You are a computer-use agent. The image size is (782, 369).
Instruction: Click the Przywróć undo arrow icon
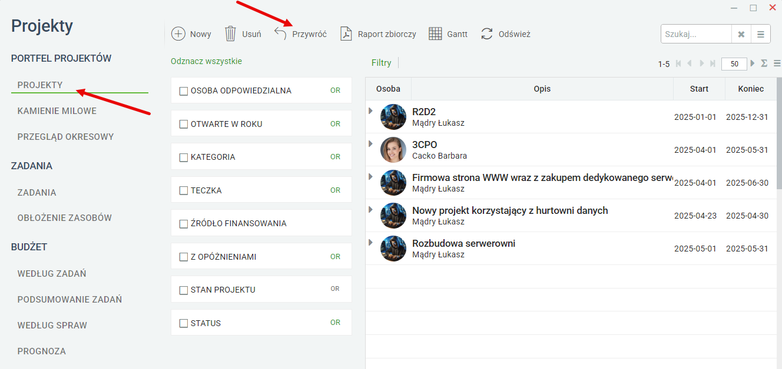[x=281, y=34]
